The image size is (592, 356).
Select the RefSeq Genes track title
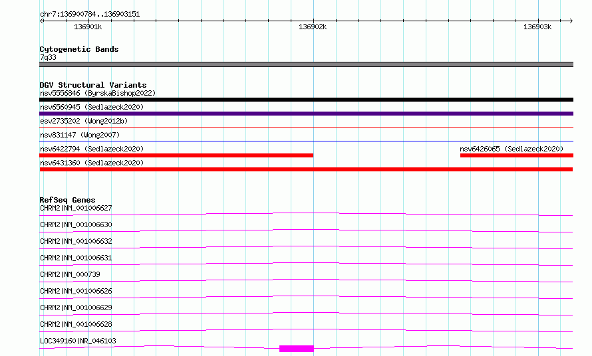[67, 200]
